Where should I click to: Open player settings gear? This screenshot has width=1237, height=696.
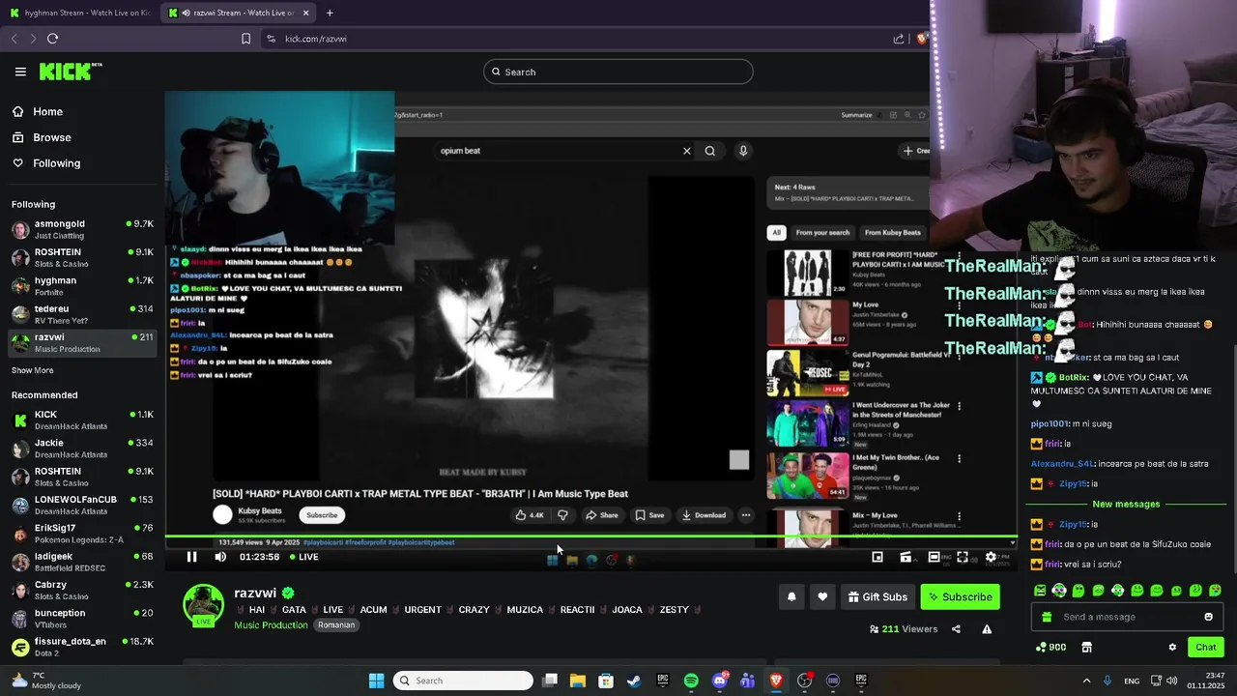(x=991, y=557)
